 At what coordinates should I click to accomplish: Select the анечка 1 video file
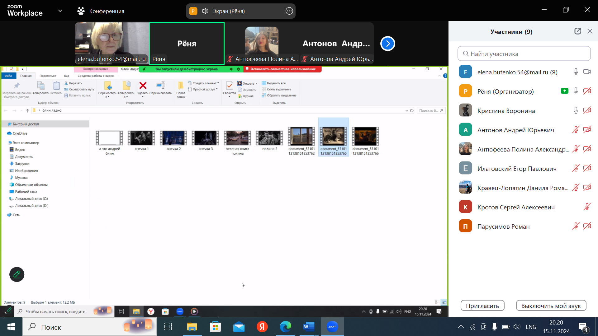coord(141,140)
